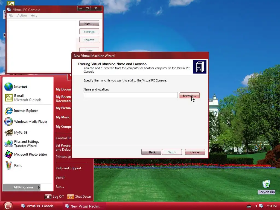This screenshot has width=280, height=210.
Task: Cancel the New Virtual Machine Wizard
Action: 195,152
